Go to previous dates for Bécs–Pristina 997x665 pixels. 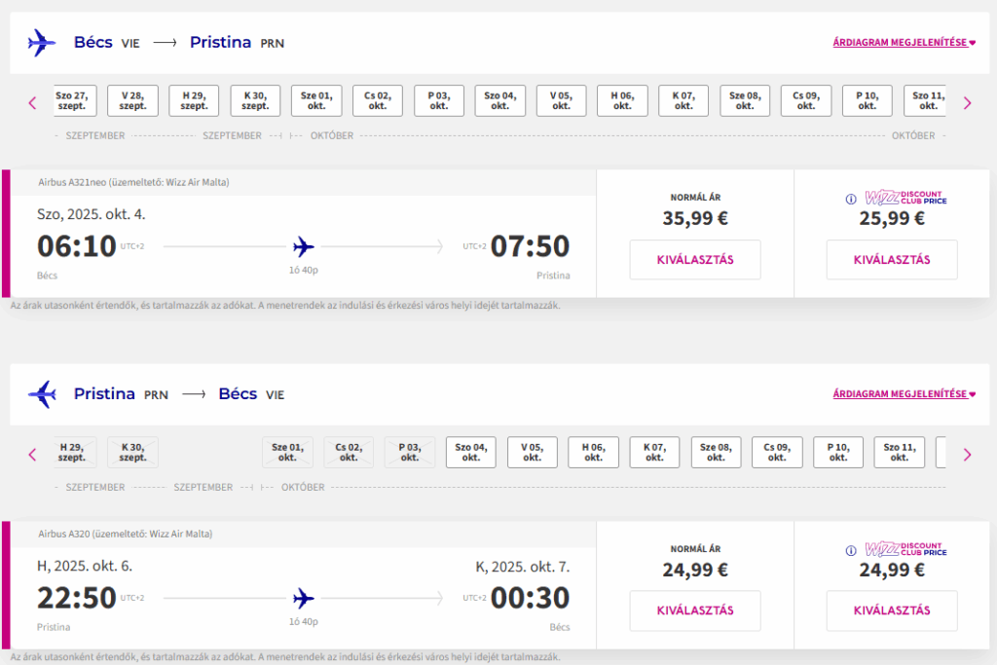[32, 102]
